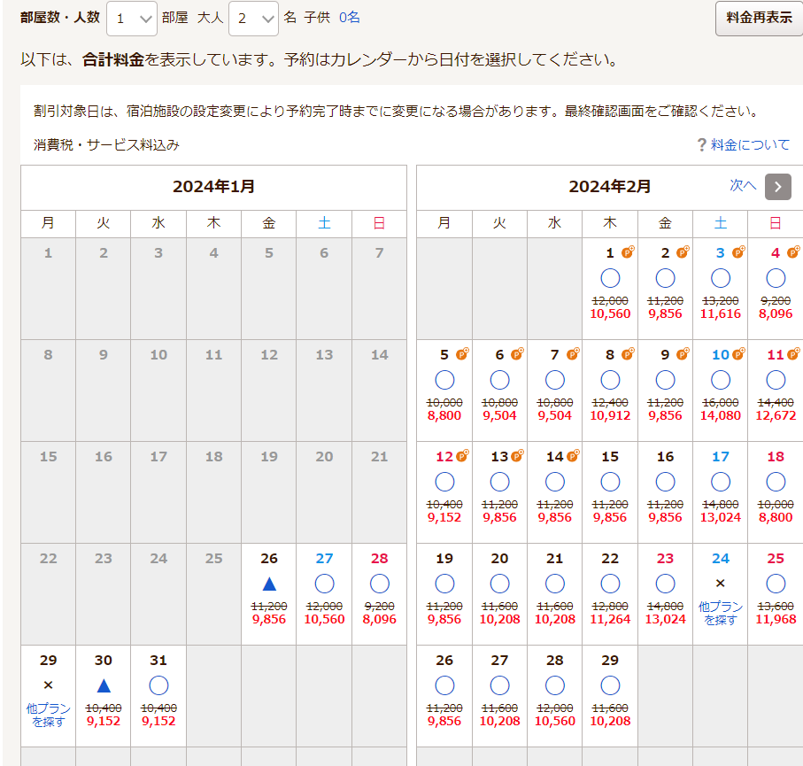This screenshot has height=766, width=803.
Task: Open the 料金について link
Action: click(x=751, y=145)
